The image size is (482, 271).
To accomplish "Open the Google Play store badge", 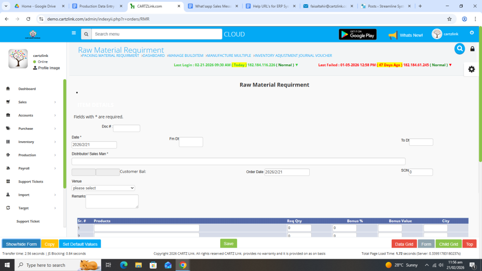I will (357, 34).
